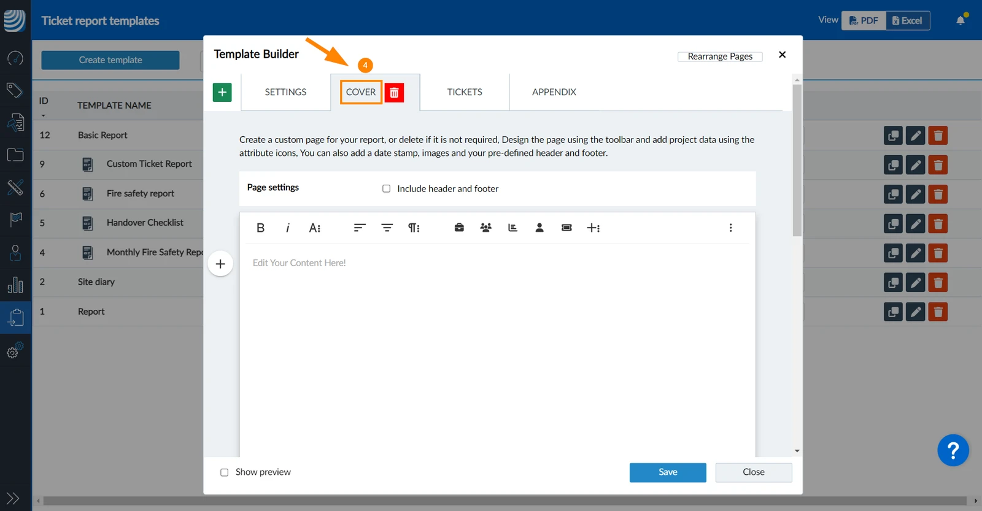This screenshot has height=511, width=982.
Task: Insert the single-user attribute icon
Action: coord(539,228)
